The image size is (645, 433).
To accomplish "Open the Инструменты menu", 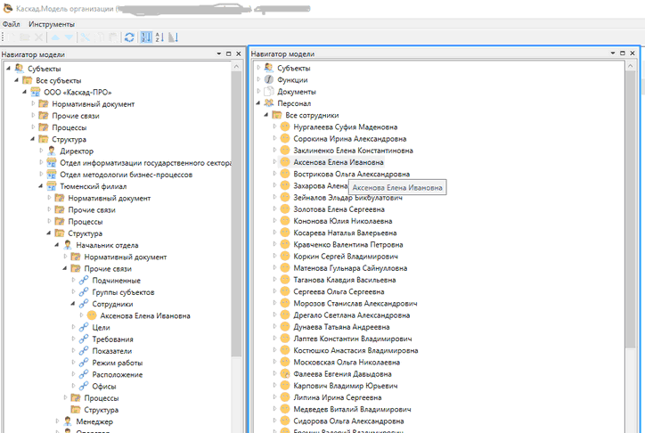I will [x=52, y=24].
